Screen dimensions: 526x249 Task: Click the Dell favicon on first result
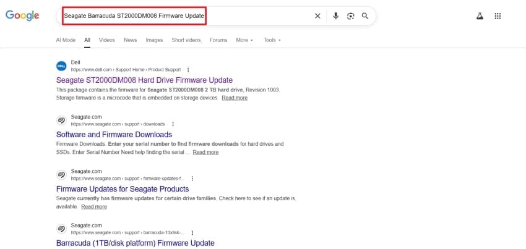[x=61, y=66]
